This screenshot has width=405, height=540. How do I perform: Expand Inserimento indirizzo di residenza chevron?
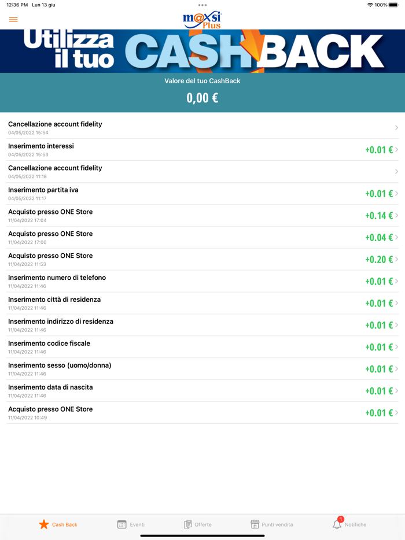(396, 325)
